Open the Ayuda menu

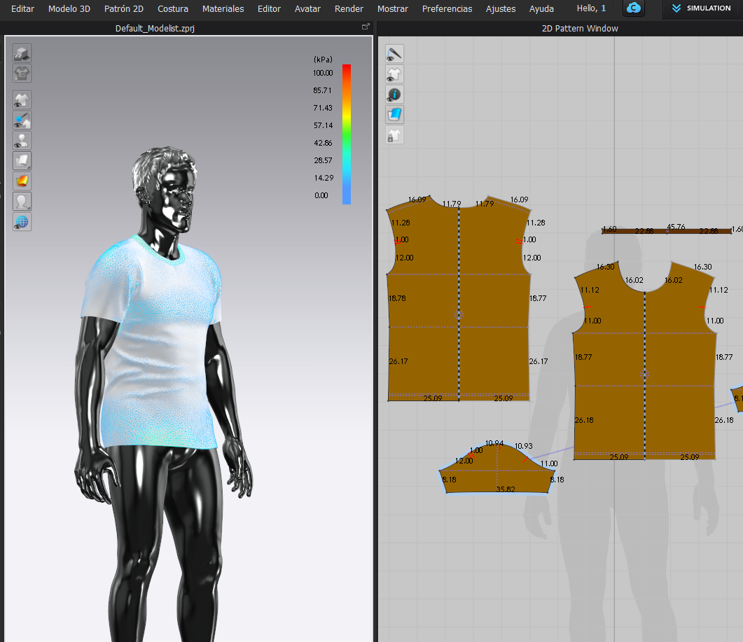pyautogui.click(x=541, y=9)
